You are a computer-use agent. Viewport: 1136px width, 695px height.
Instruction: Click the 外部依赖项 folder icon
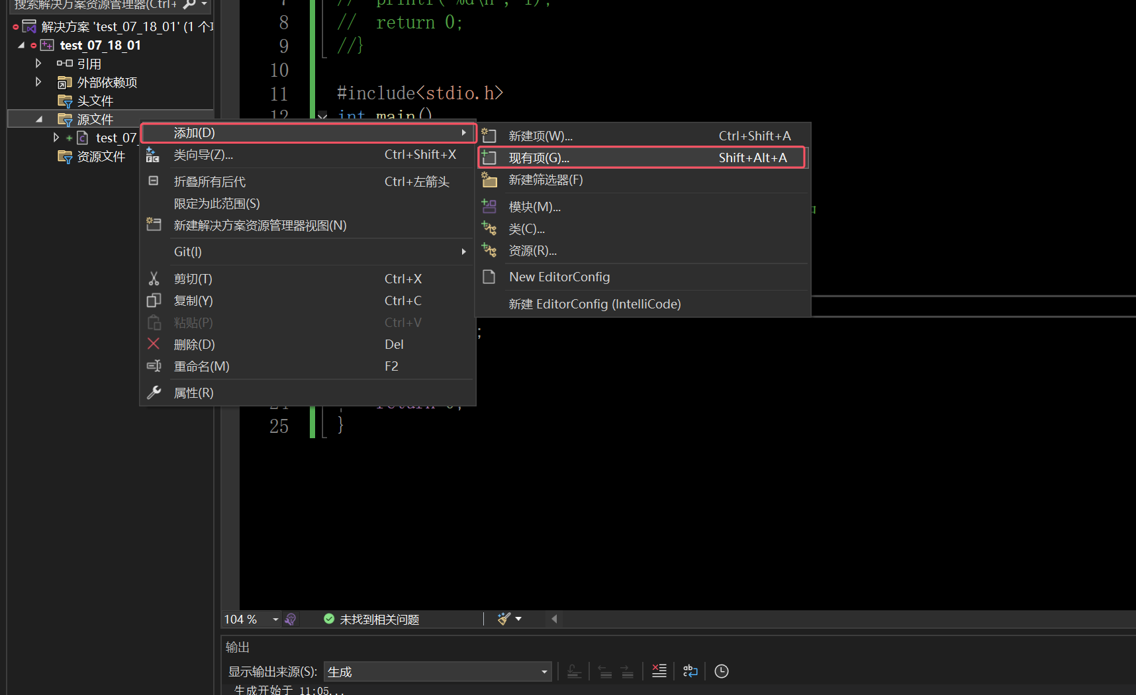(64, 82)
